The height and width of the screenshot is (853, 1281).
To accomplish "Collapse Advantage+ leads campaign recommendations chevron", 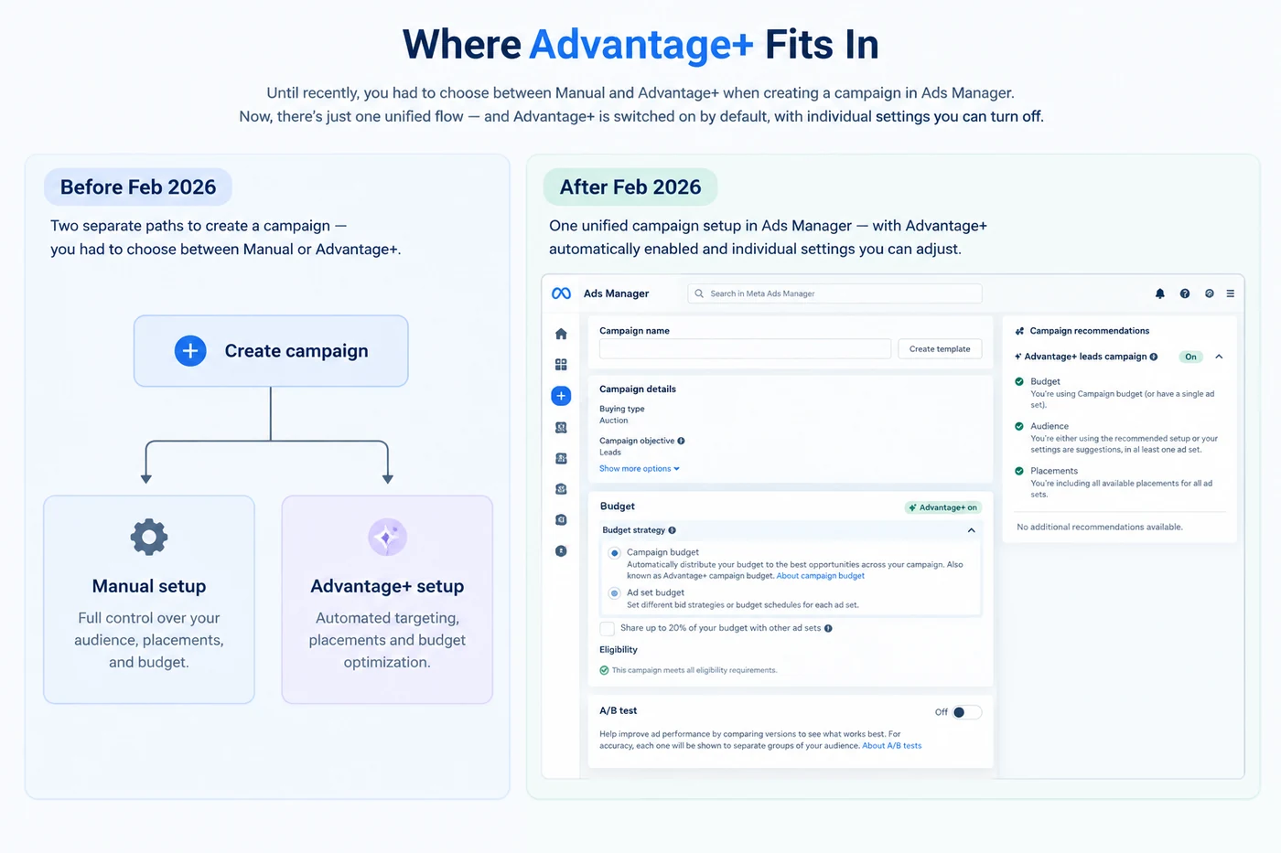I will pos(1219,357).
